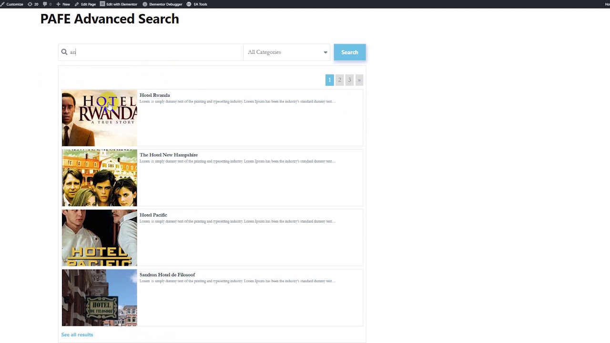Click the description under Hotel Rwanda
This screenshot has height=343, width=610.
coord(237,101)
